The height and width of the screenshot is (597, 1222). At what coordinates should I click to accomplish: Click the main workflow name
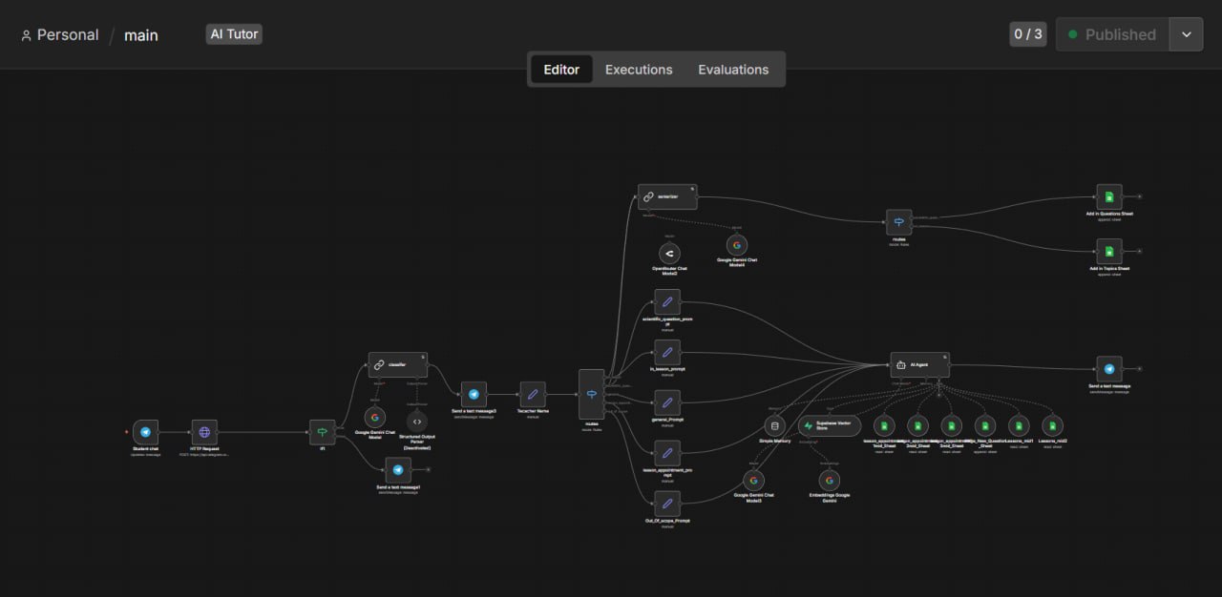141,35
